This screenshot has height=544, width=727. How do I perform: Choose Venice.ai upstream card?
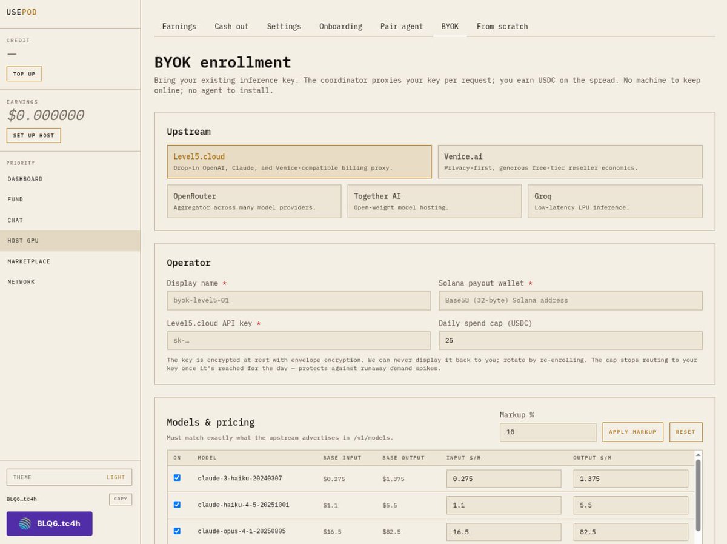pyautogui.click(x=570, y=161)
